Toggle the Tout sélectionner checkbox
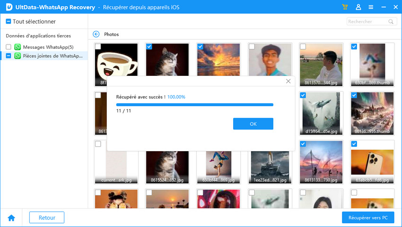The width and height of the screenshot is (402, 227). (x=9, y=21)
